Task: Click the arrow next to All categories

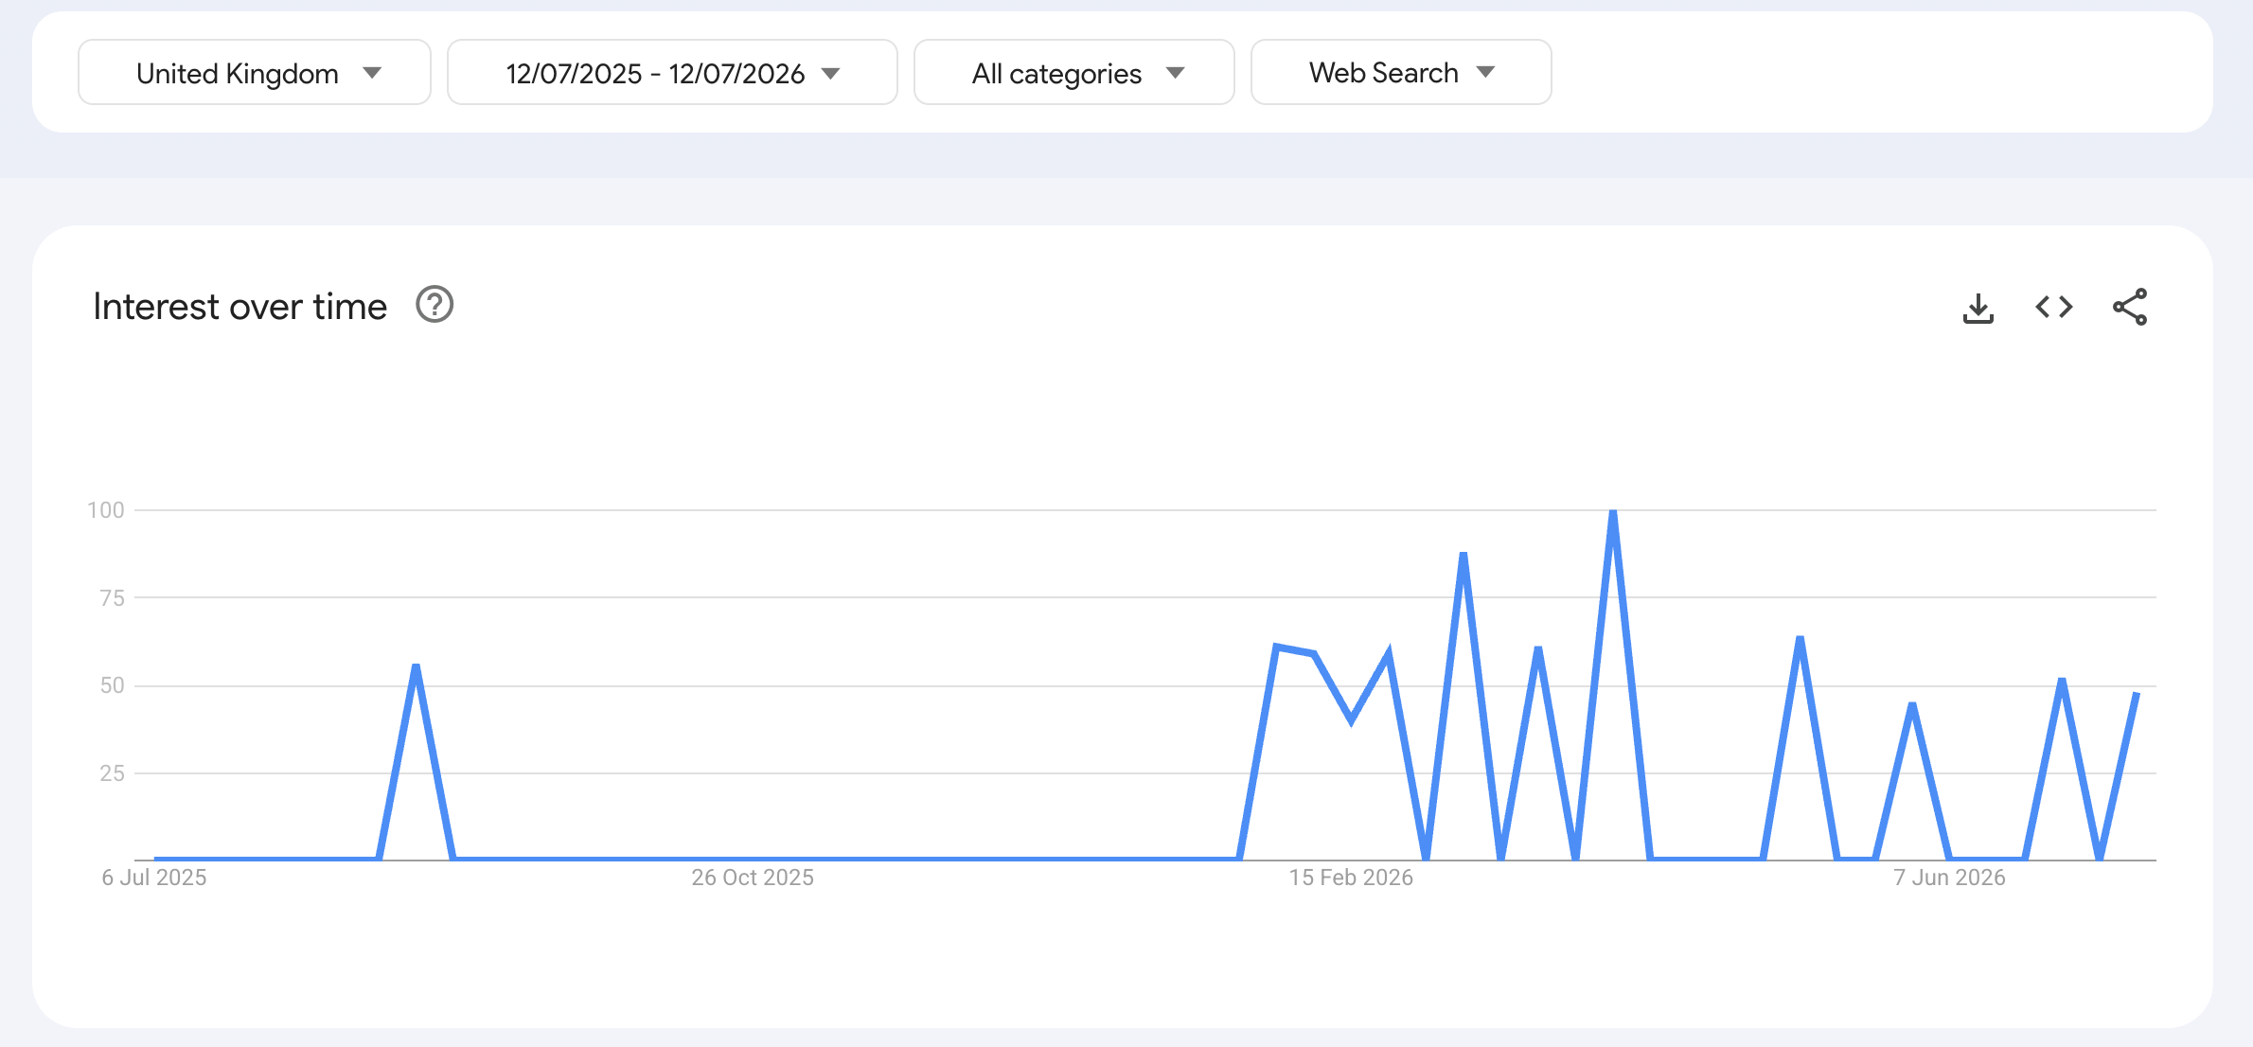Action: click(1176, 73)
